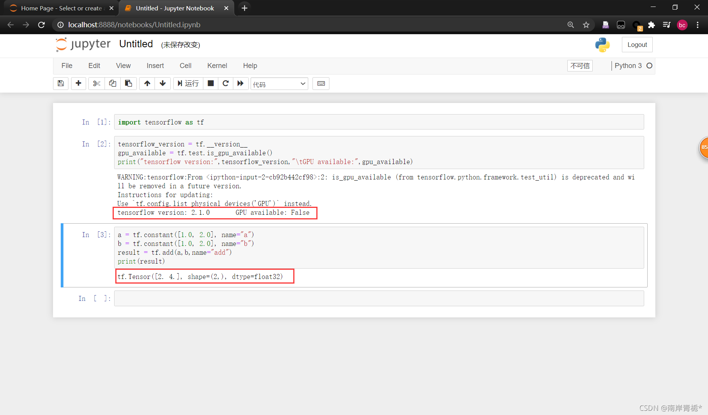Screen dimensions: 708x415
Task: Click into the tf.constant code cell
Action: (379, 247)
